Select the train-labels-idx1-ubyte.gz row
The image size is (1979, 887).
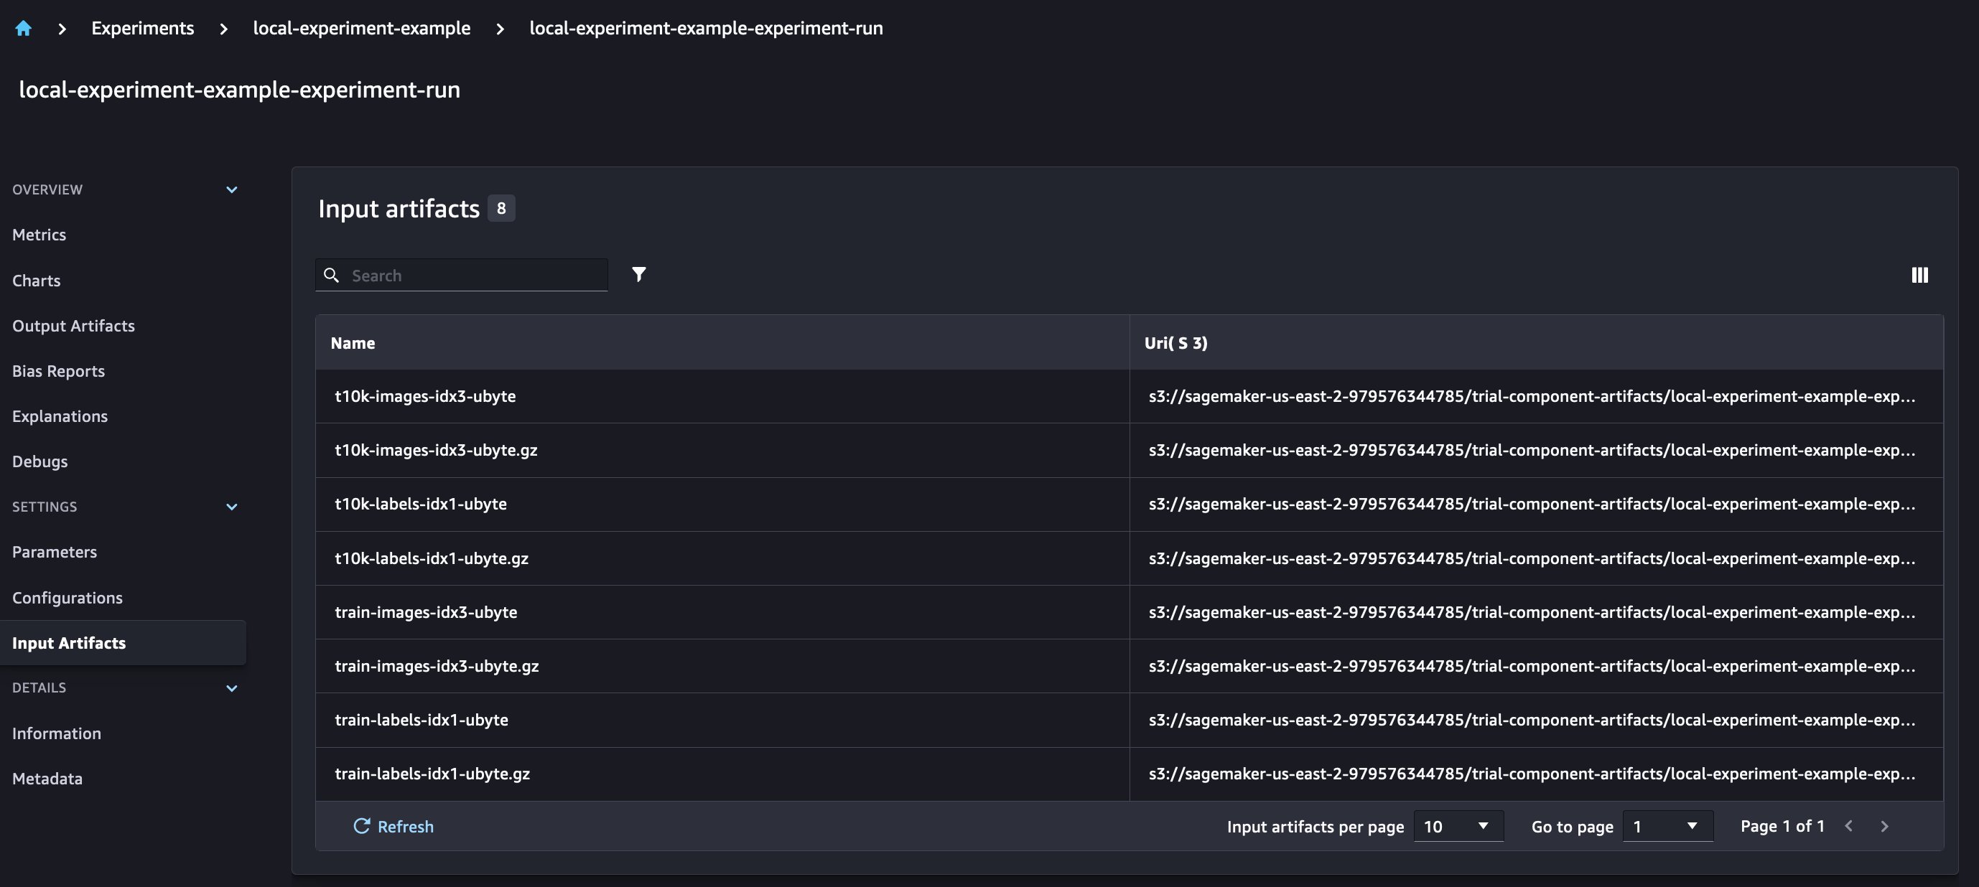coord(432,774)
